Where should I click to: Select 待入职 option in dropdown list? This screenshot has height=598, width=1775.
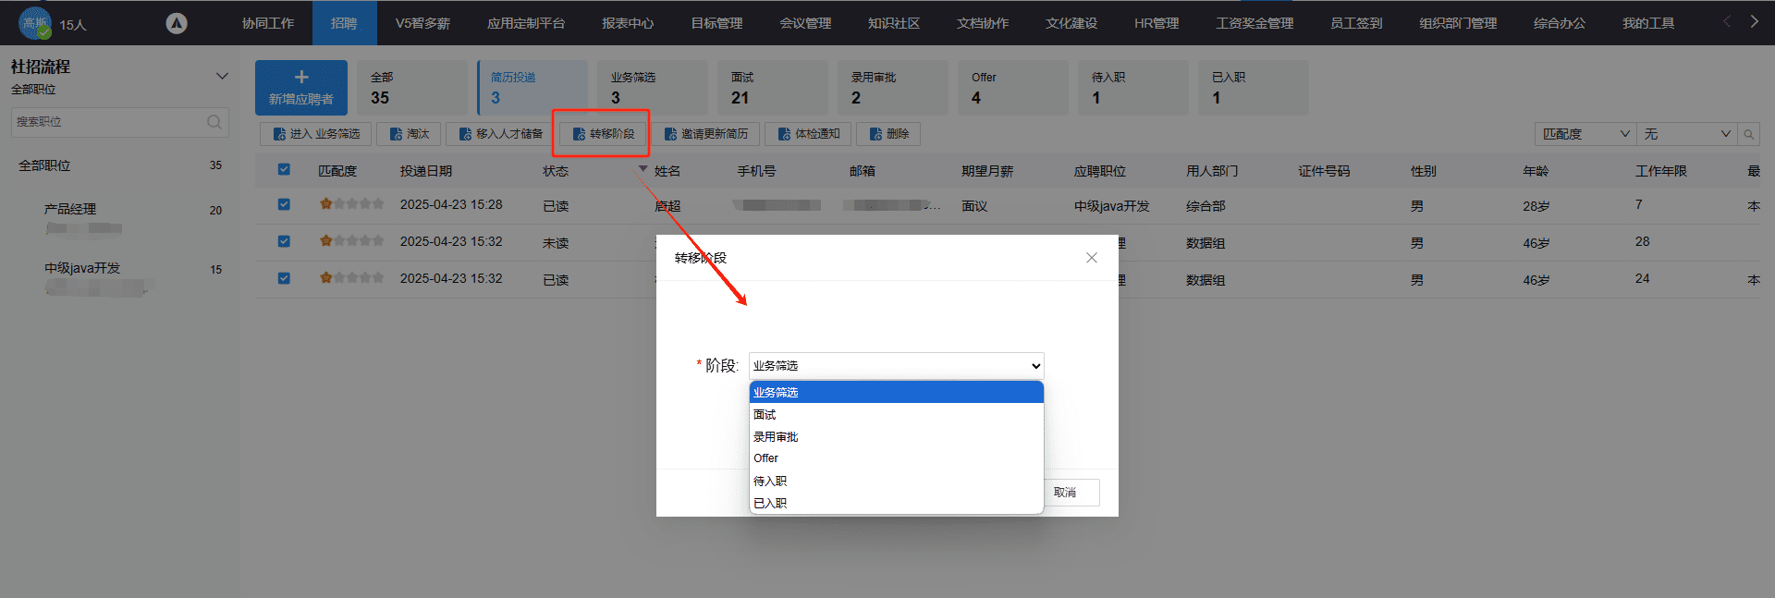[896, 482]
